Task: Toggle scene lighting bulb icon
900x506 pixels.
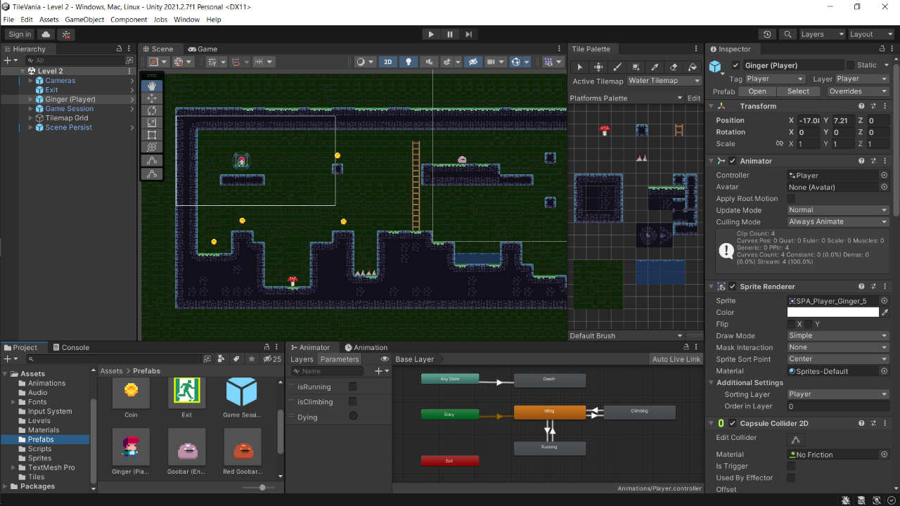Action: [409, 62]
